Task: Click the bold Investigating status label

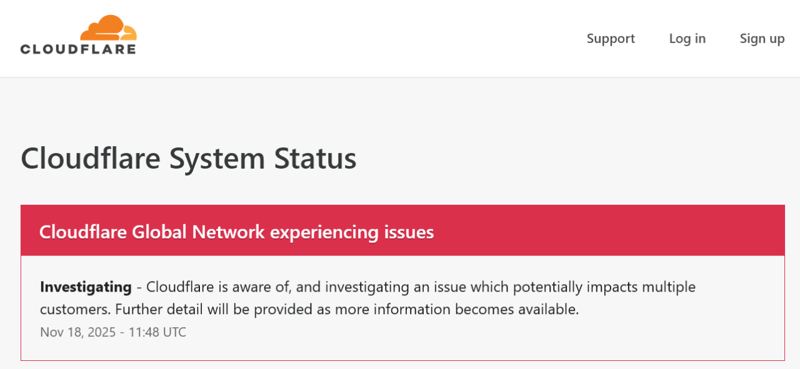Action: point(86,287)
